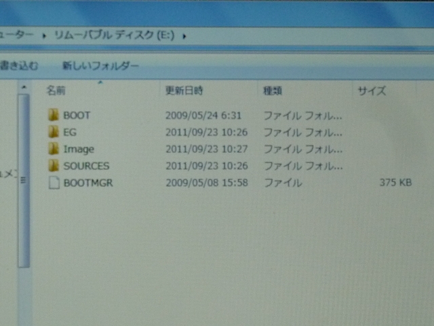
Task: Click the EG folder name
Action: (70, 132)
